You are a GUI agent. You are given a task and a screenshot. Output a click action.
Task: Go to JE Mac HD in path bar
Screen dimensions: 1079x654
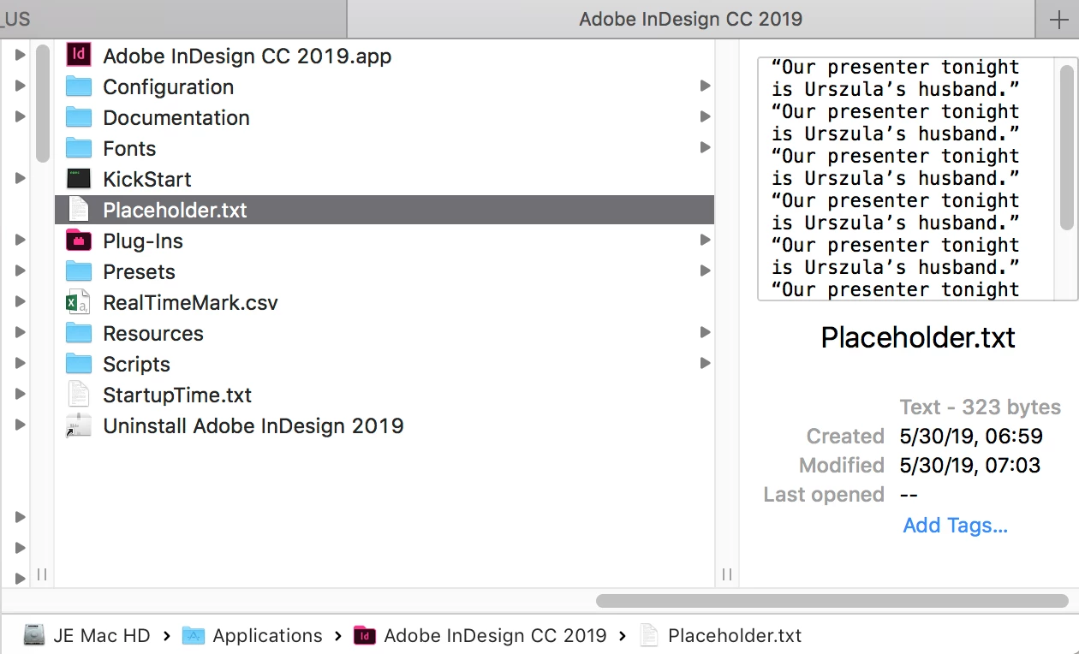point(101,635)
